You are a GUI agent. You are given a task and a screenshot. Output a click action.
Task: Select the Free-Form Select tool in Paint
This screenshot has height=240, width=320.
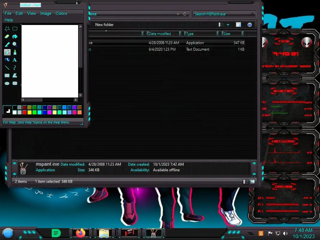coord(7,29)
